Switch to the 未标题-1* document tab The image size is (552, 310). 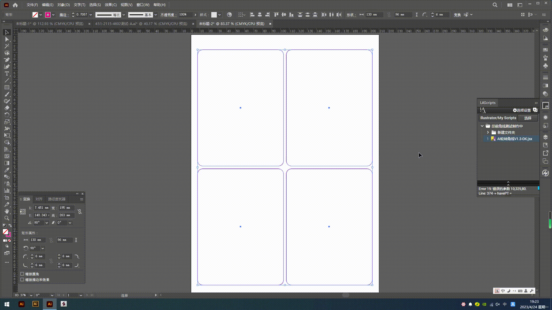(49, 24)
